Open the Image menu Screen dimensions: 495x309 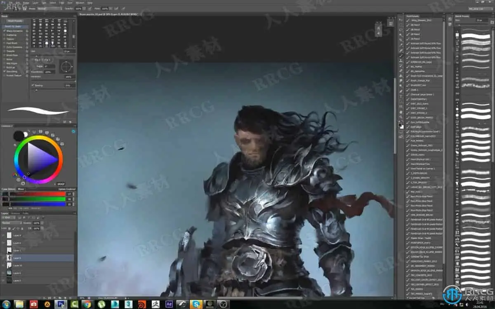[x=26, y=2]
